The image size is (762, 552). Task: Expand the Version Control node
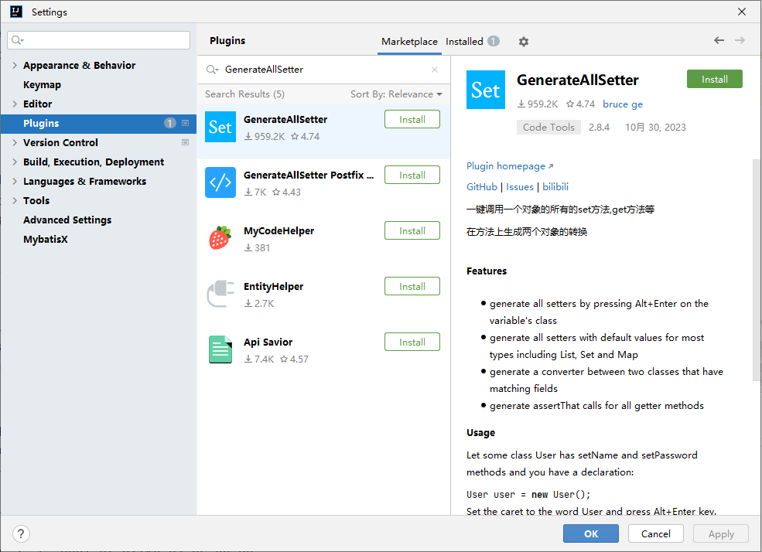coord(15,143)
